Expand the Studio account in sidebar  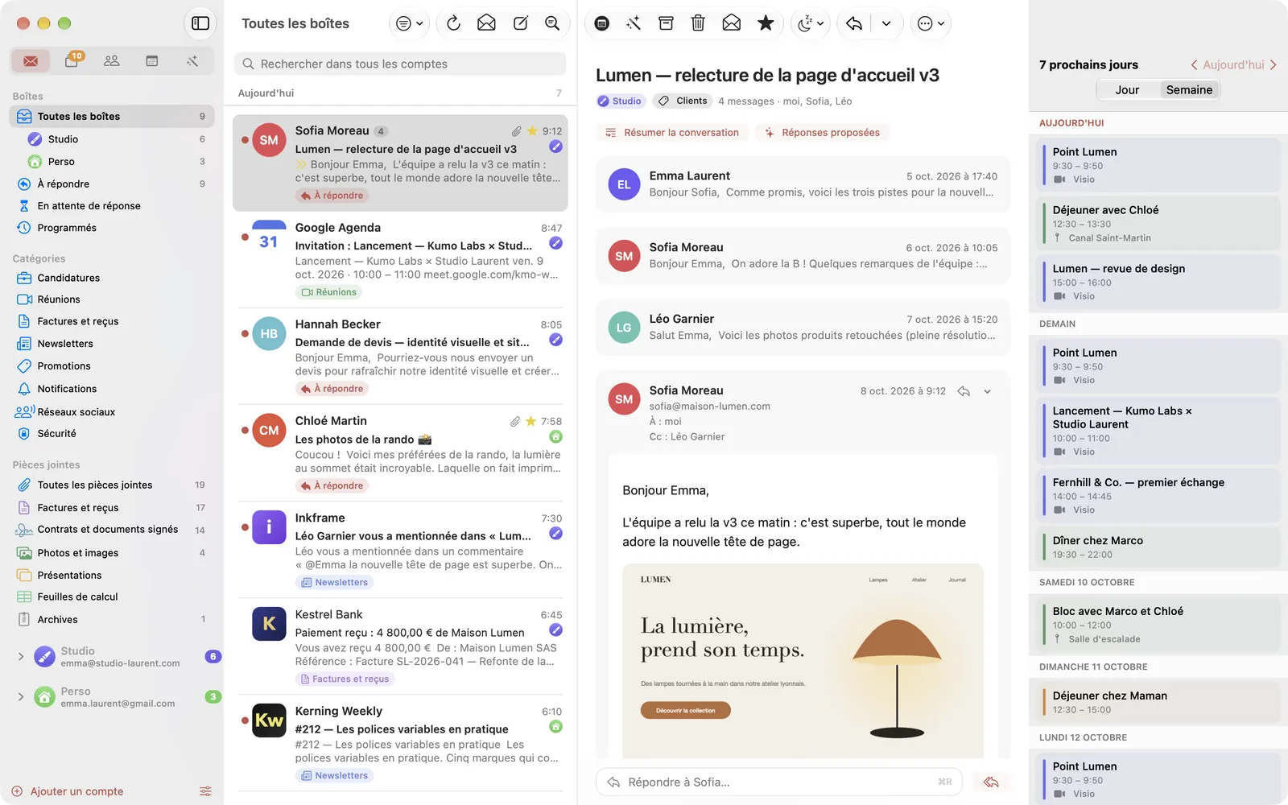[21, 657]
